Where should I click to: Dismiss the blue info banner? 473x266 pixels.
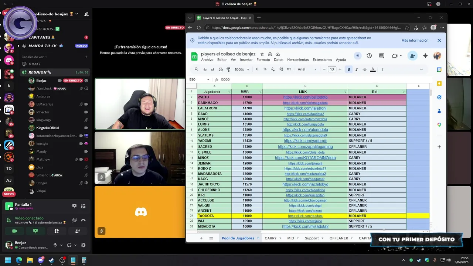(x=439, y=40)
